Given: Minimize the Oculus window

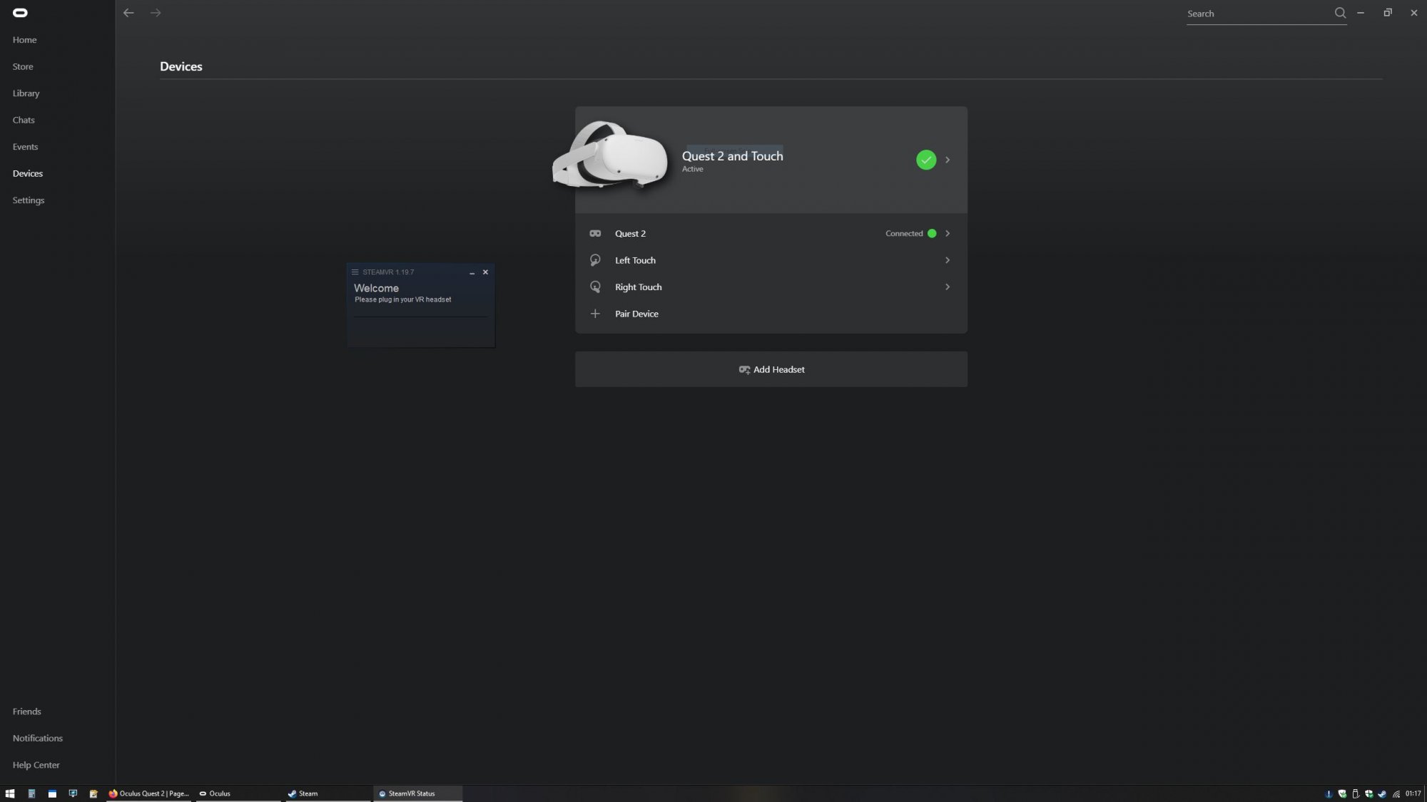Looking at the screenshot, I should 1361,13.
